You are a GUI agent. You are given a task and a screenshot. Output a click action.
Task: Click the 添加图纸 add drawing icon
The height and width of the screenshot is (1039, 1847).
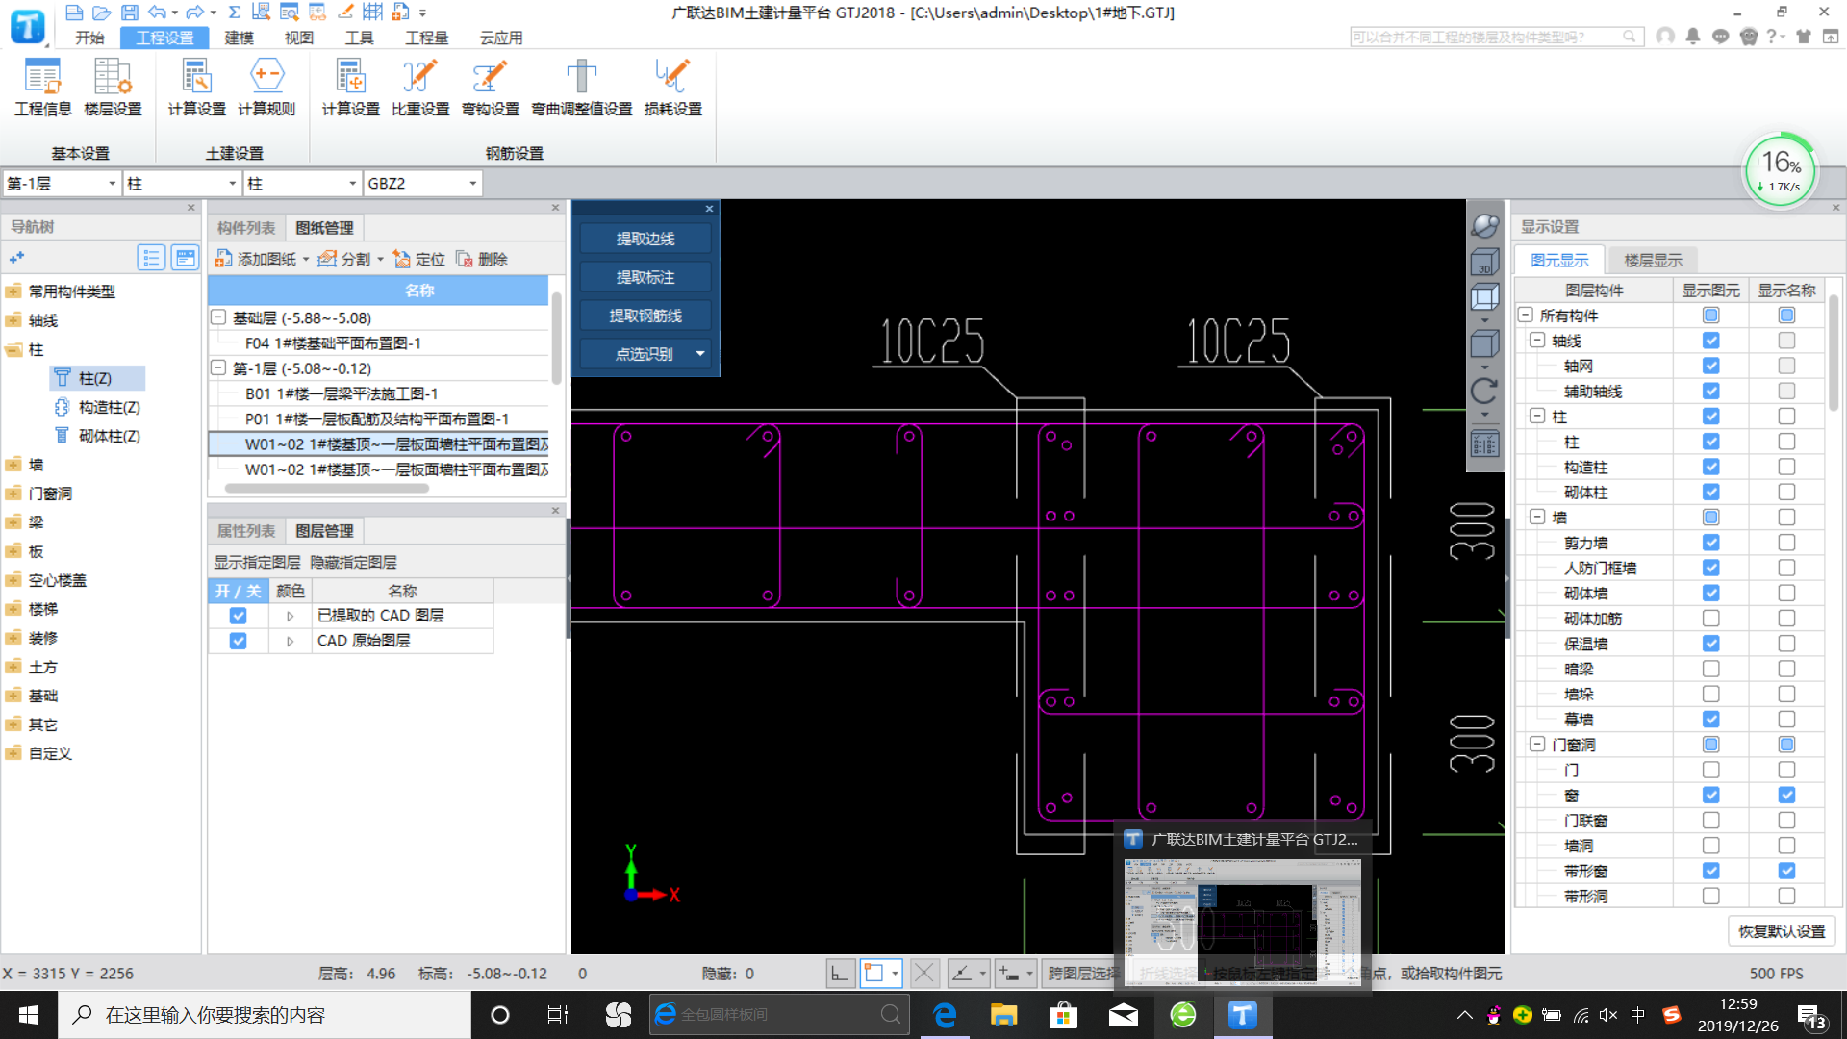[223, 259]
